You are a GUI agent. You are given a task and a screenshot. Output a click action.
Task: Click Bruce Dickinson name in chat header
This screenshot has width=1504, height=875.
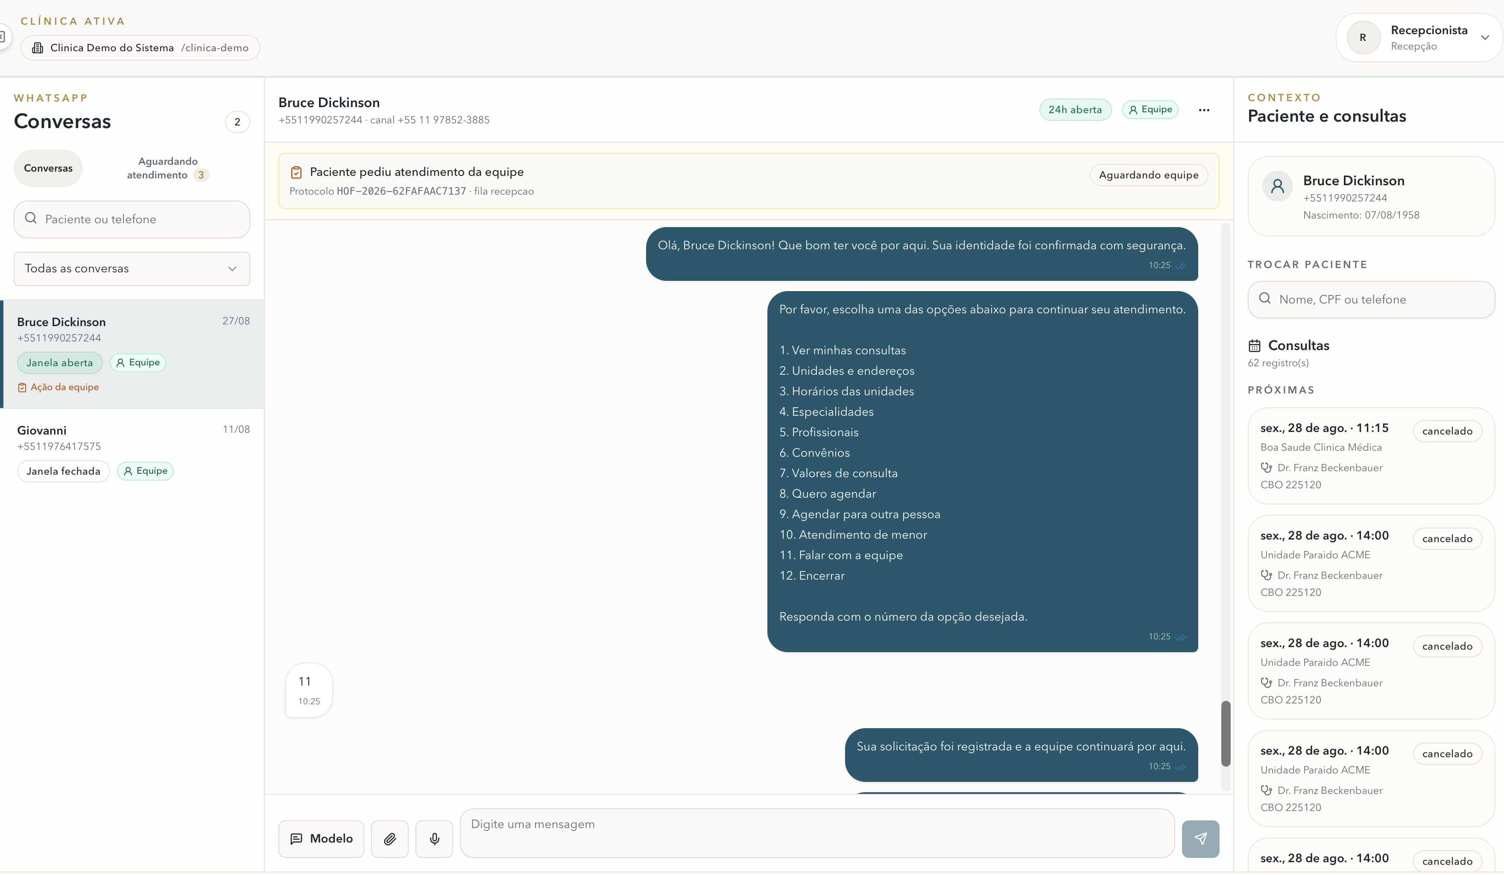pos(329,102)
